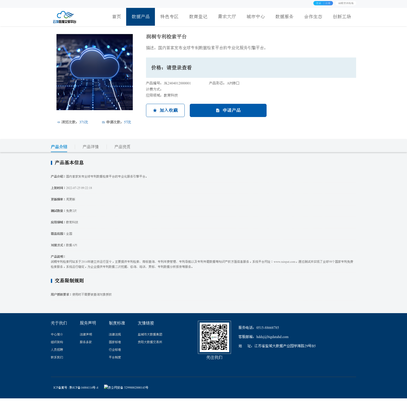Open 法律声明 footer link
This screenshot has height=407, width=407.
tap(86, 335)
